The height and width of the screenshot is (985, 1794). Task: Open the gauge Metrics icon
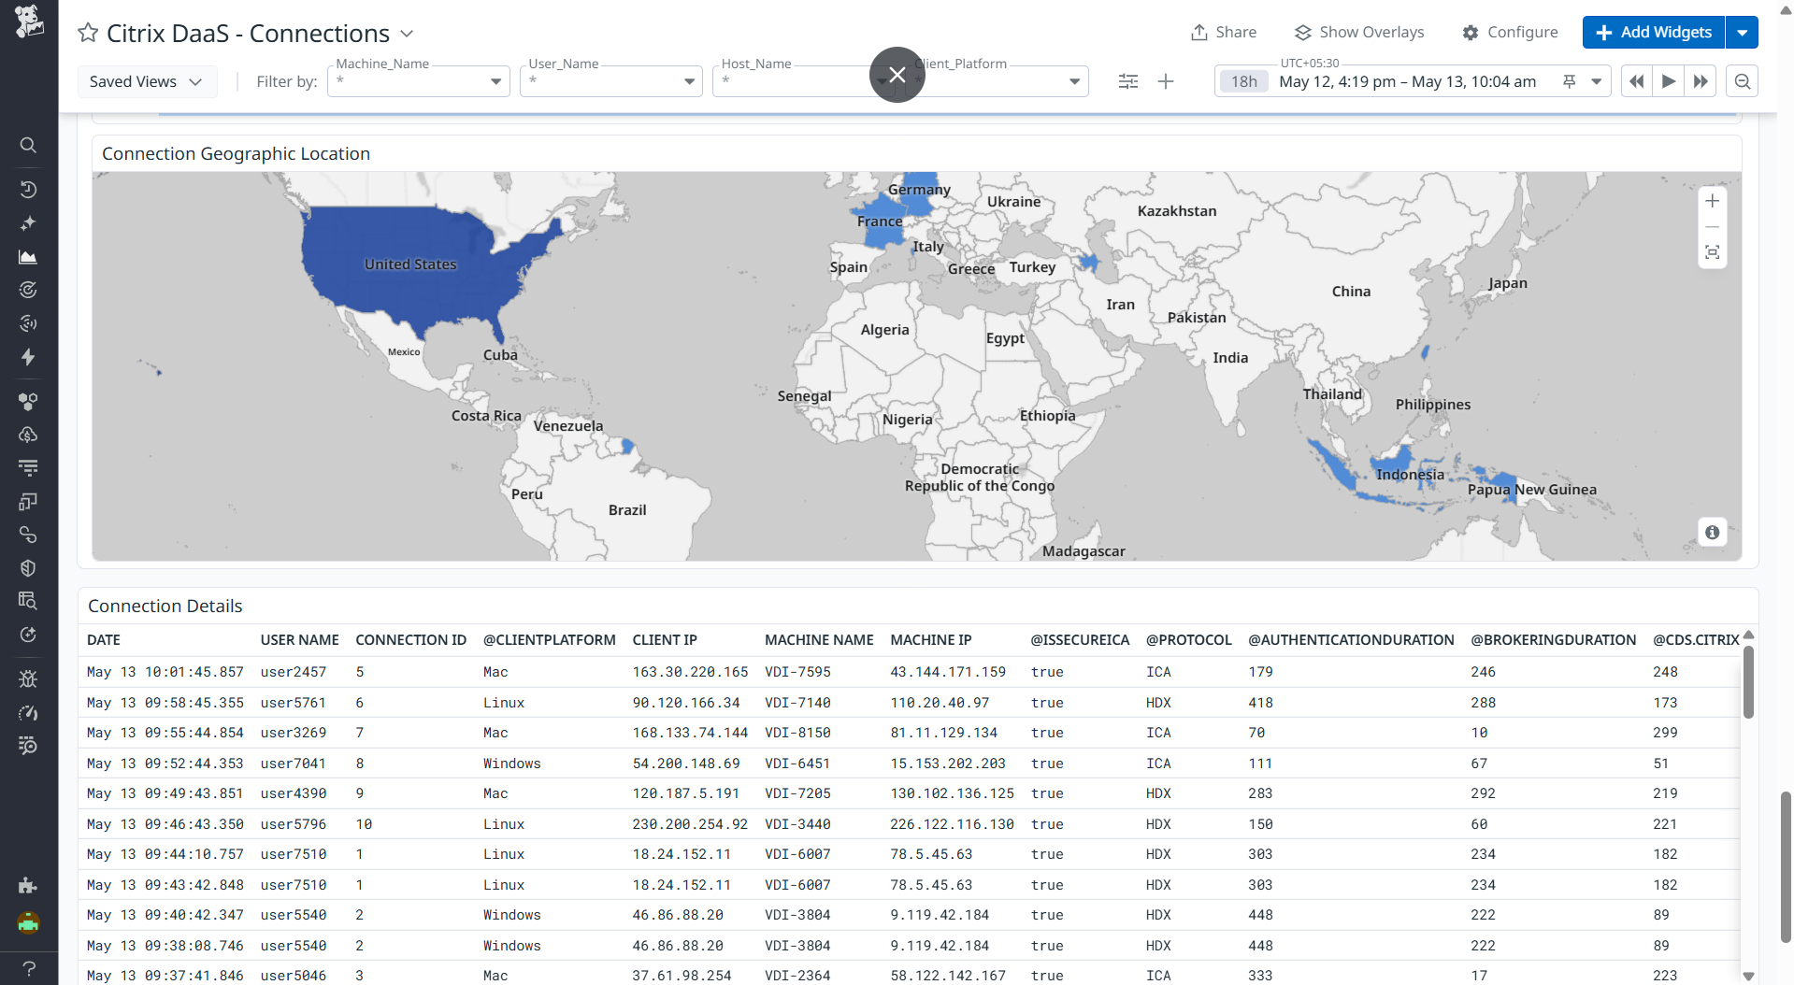[x=28, y=712]
